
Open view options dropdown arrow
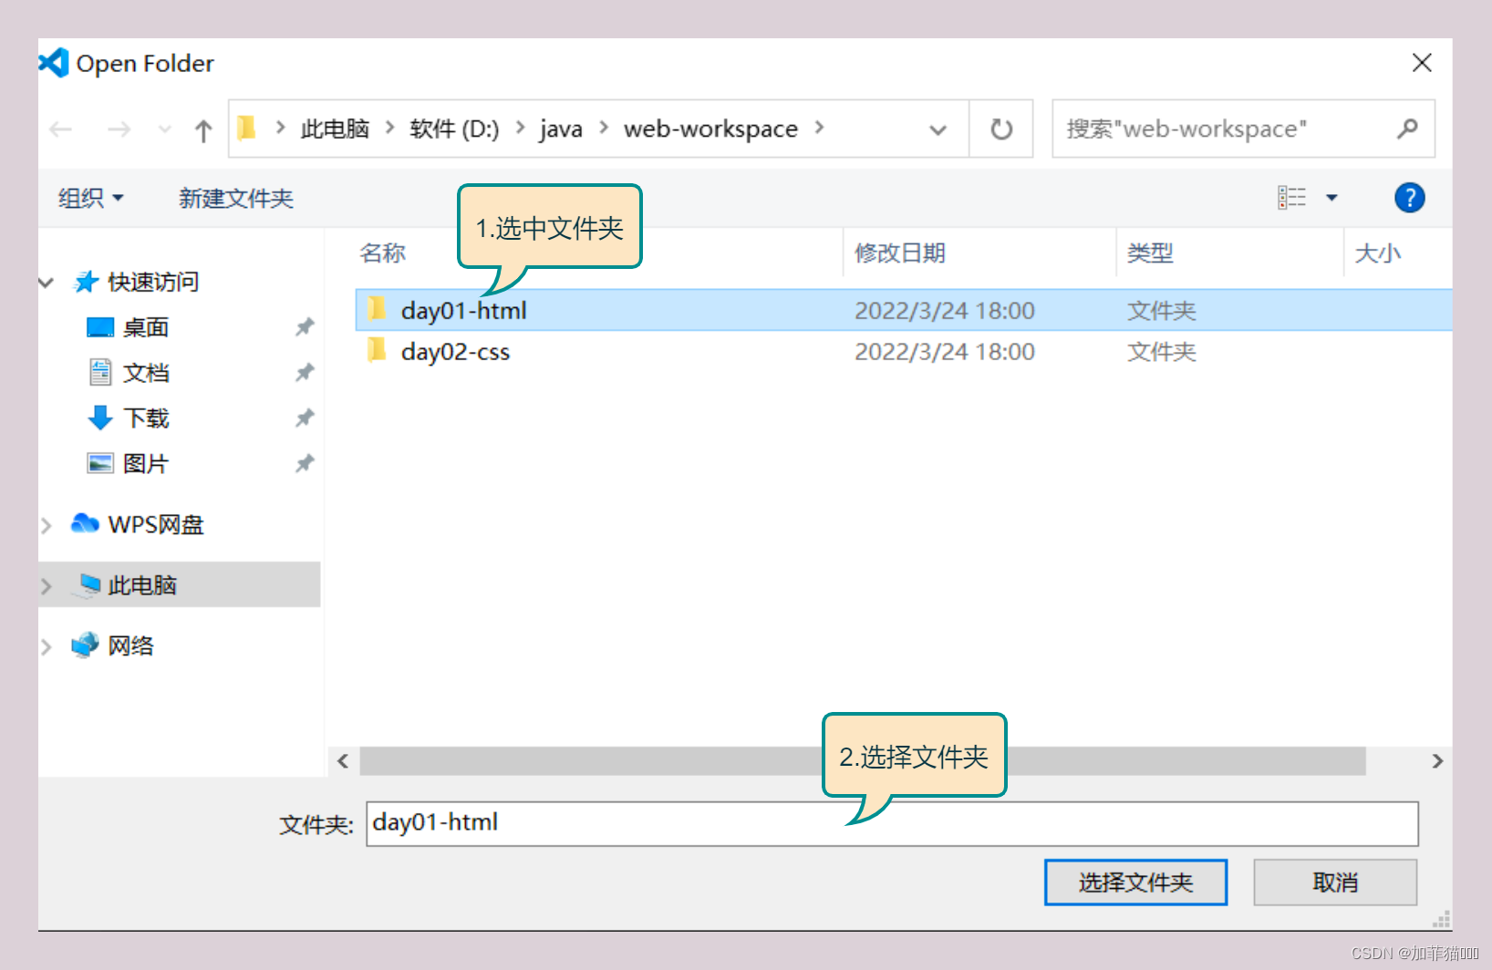click(1331, 198)
